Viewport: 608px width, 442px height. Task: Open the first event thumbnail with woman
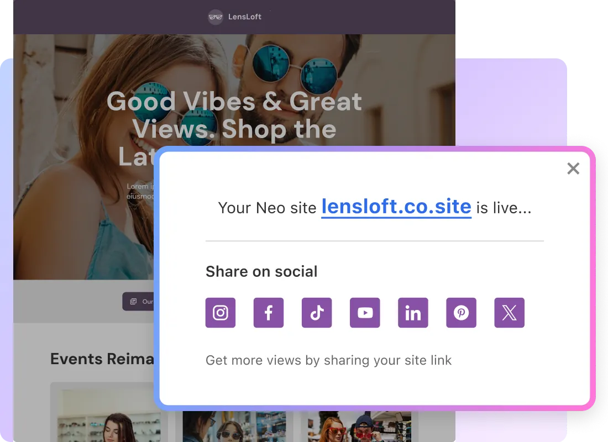click(108, 415)
